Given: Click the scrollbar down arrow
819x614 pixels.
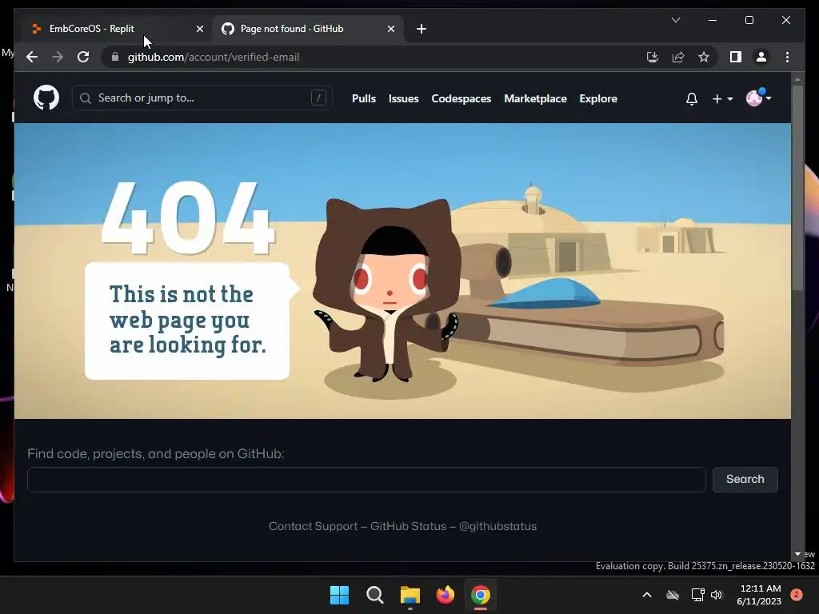Looking at the screenshot, I should (797, 554).
